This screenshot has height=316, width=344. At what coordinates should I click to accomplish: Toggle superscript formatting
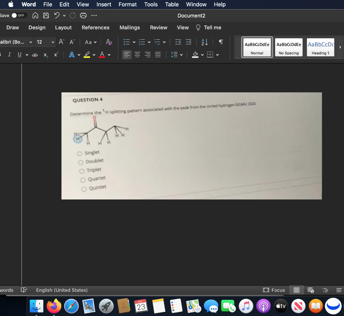pos(55,54)
